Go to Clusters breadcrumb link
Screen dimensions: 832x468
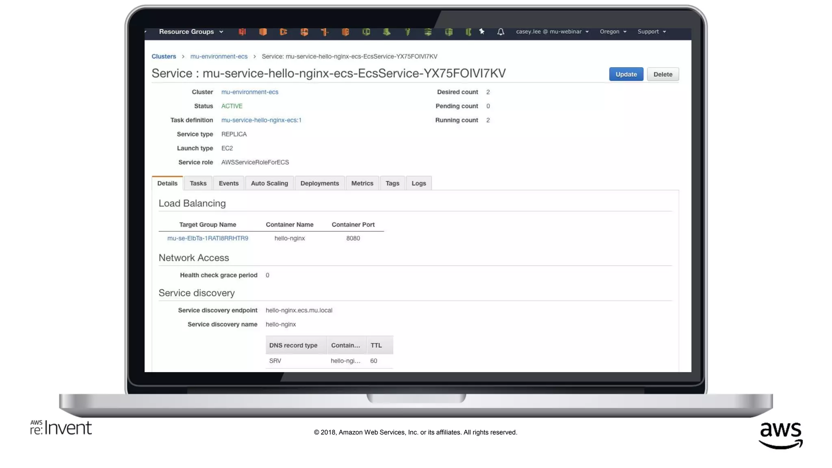(x=164, y=56)
